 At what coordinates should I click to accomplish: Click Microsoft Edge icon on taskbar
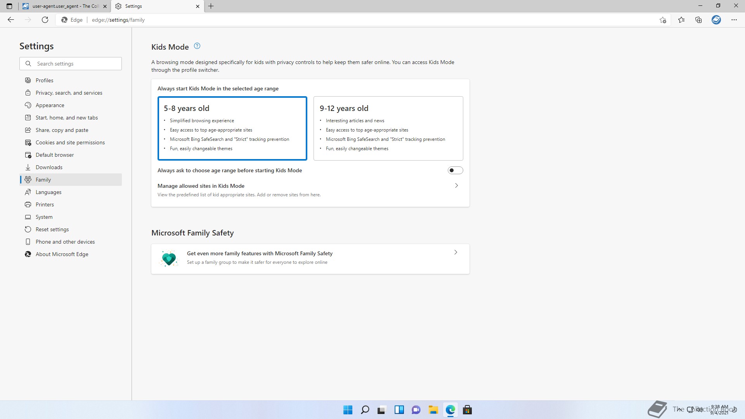point(450,410)
